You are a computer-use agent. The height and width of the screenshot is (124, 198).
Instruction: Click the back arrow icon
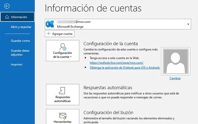[x=7, y=6]
